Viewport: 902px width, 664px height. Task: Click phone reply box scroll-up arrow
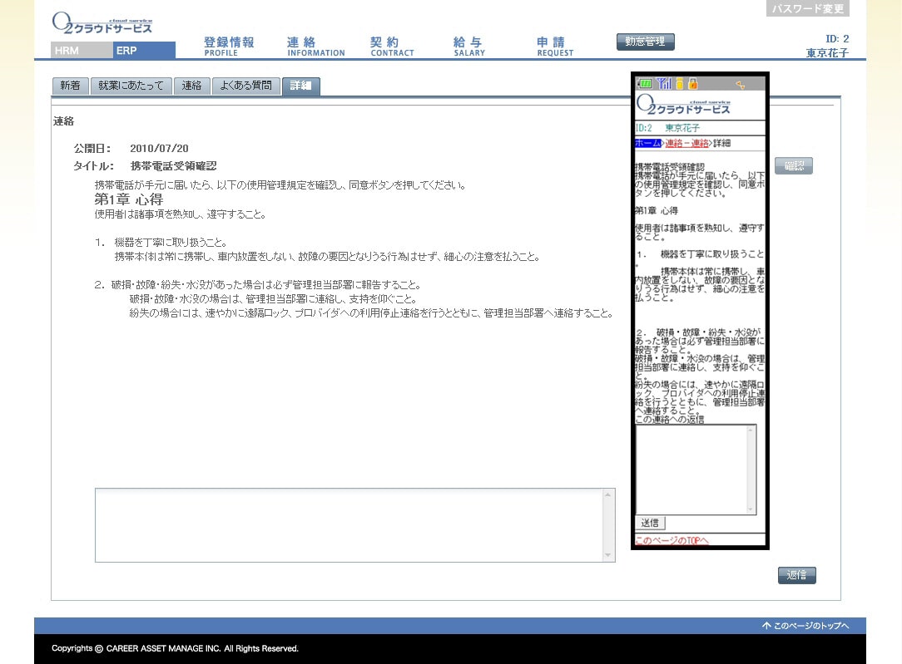(x=750, y=430)
